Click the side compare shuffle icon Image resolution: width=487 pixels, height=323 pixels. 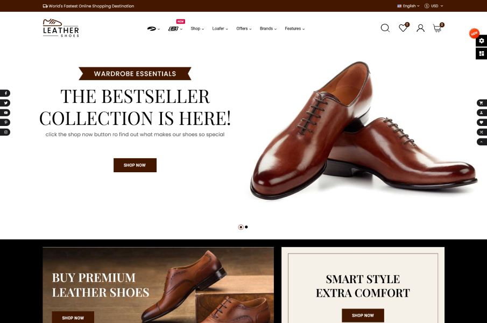coord(482,132)
